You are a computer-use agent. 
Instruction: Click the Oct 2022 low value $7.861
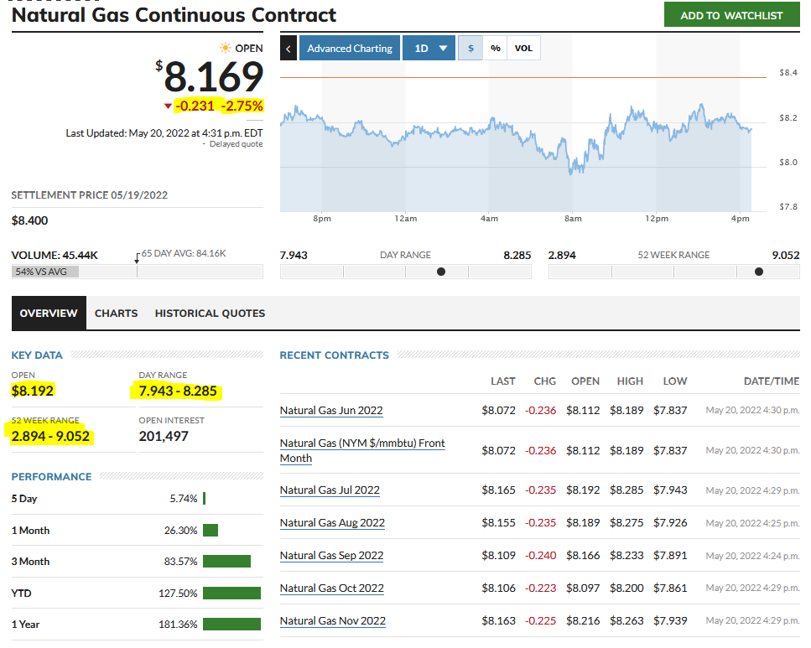(x=670, y=588)
